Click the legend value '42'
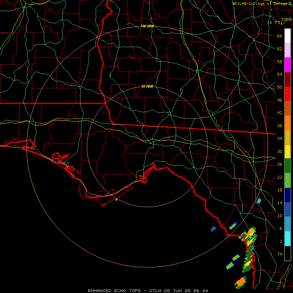 pos(280,113)
